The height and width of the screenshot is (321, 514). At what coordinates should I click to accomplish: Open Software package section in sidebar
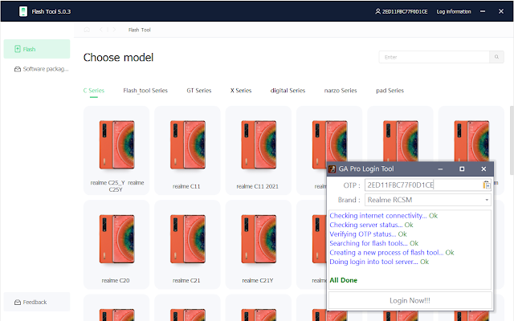pos(41,69)
